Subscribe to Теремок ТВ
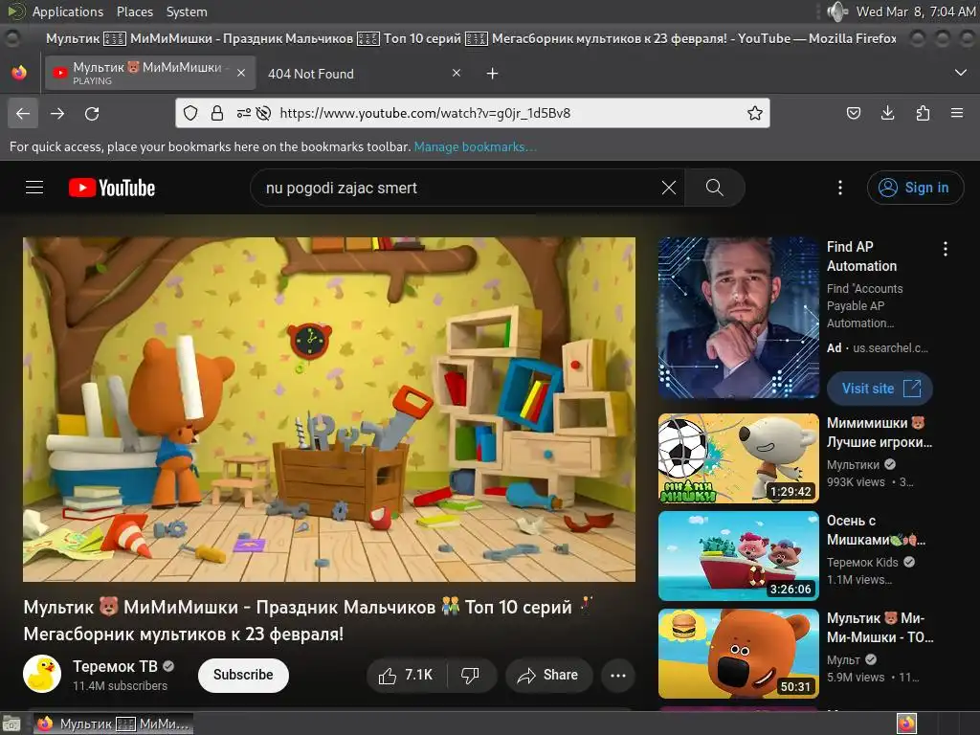 (243, 675)
